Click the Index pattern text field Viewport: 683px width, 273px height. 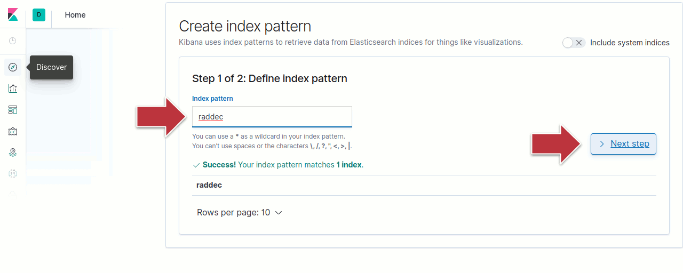272,117
